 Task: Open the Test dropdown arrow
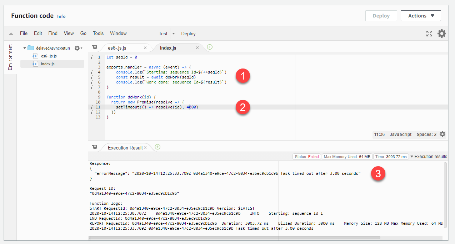[173, 33]
